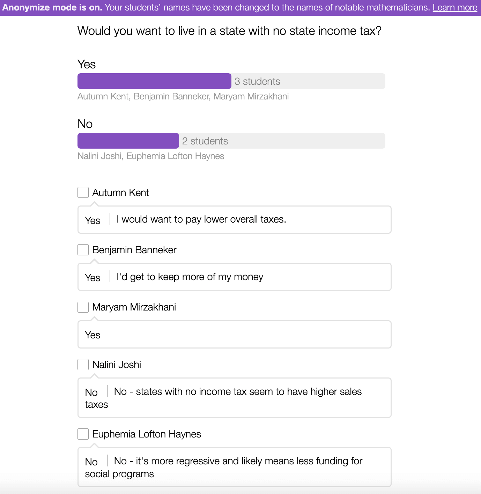Select the '3 students' count label
The image size is (481, 494).
257,81
